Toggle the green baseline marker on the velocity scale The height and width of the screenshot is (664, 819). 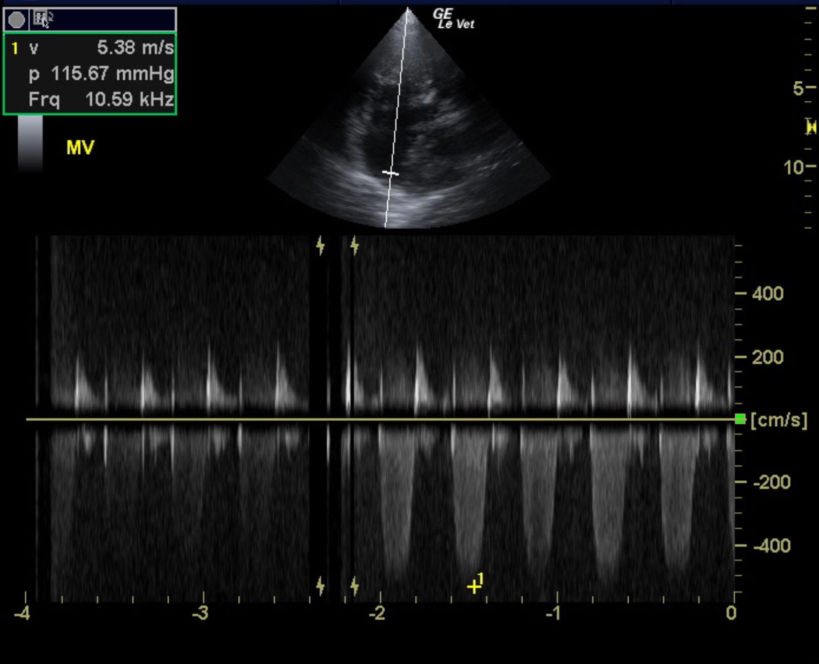[x=739, y=418]
